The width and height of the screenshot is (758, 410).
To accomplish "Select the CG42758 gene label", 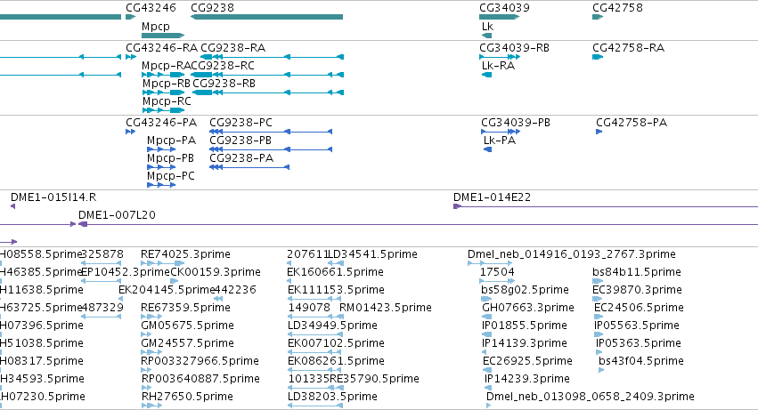I will tap(617, 8).
